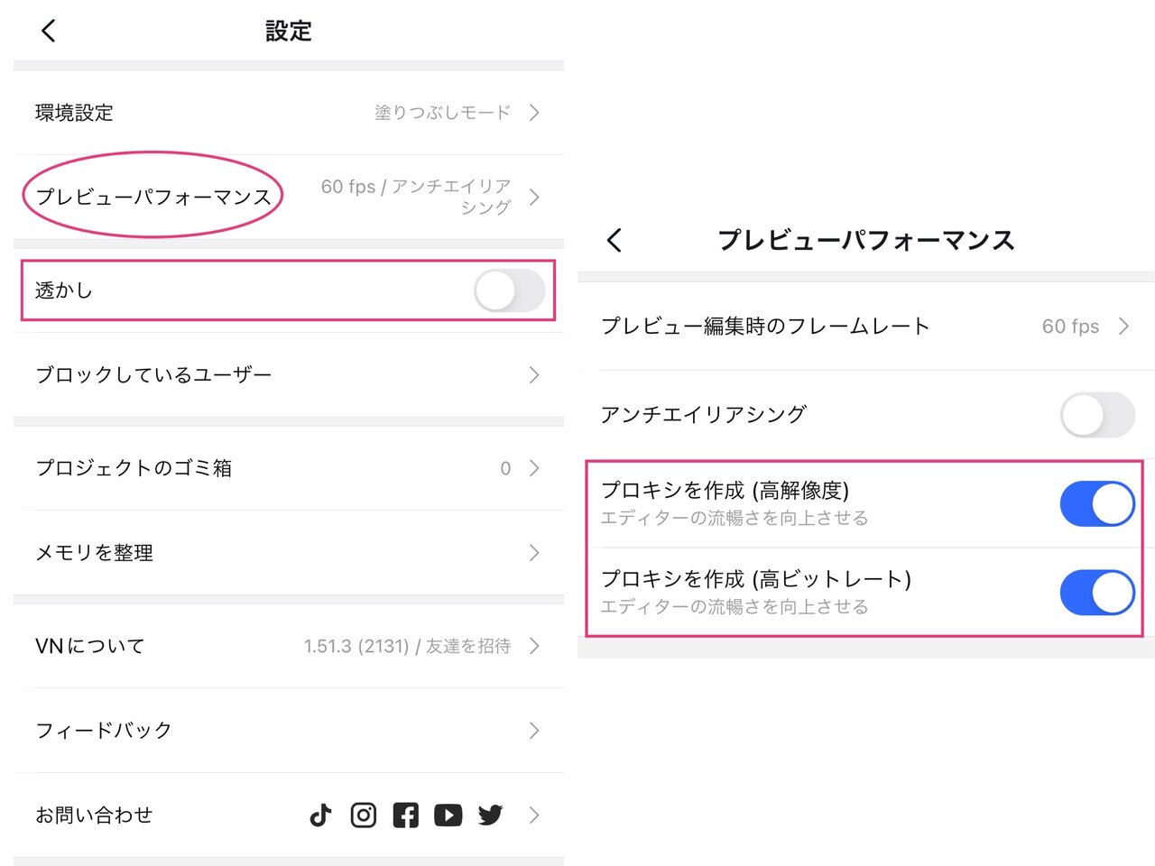Tap the アンチエイリアシング label text
Screen dimensions: 1155x866
pyautogui.click(x=704, y=415)
